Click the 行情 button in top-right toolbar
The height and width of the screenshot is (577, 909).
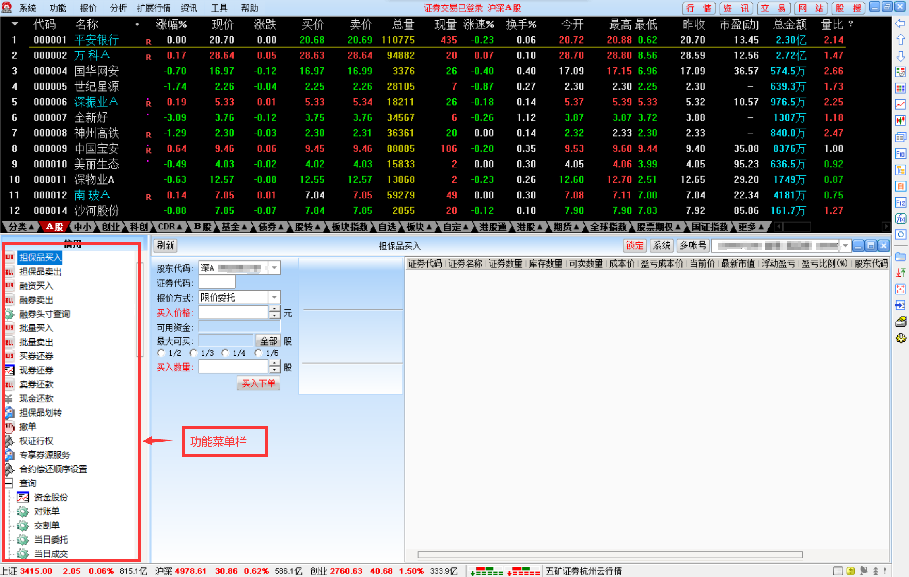click(x=698, y=8)
